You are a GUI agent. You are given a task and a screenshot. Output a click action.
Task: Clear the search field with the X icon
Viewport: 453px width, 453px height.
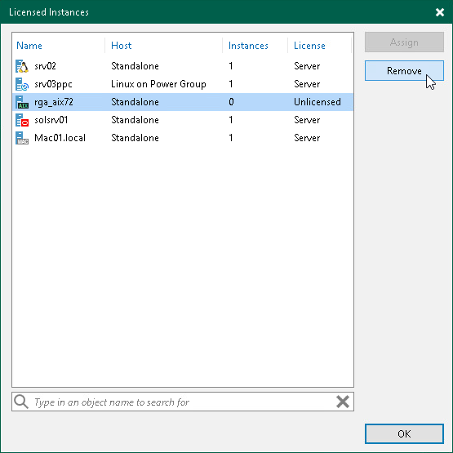tap(343, 402)
